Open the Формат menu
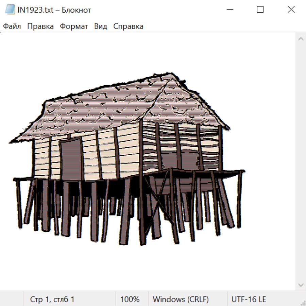Screen dimensions: 306x306 pos(74,27)
